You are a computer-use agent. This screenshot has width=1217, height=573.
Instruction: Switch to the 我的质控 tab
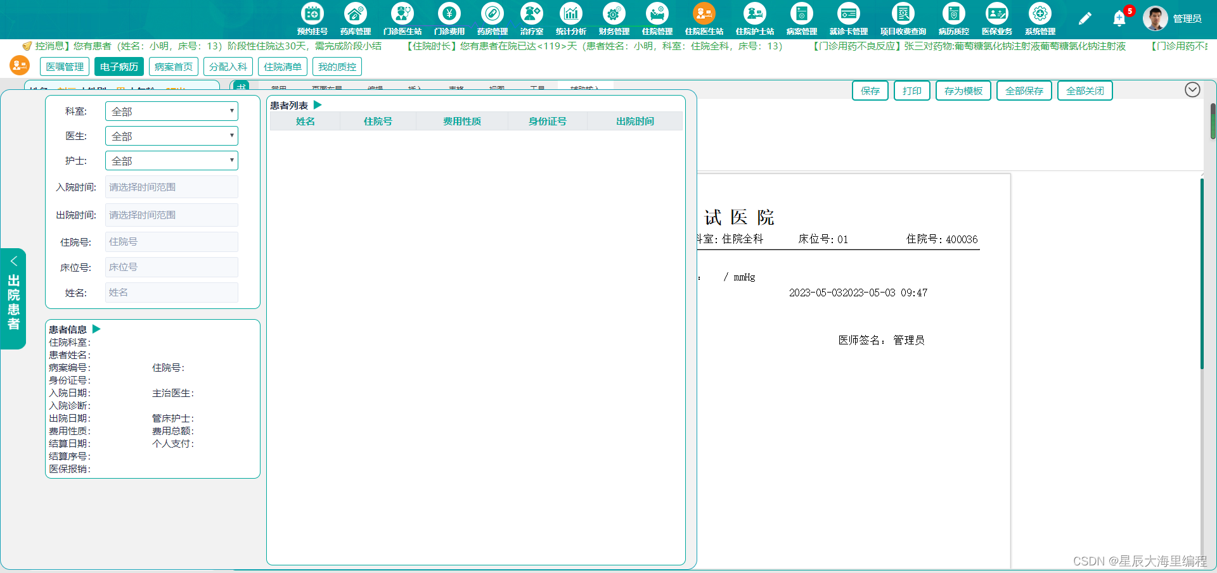pos(337,66)
